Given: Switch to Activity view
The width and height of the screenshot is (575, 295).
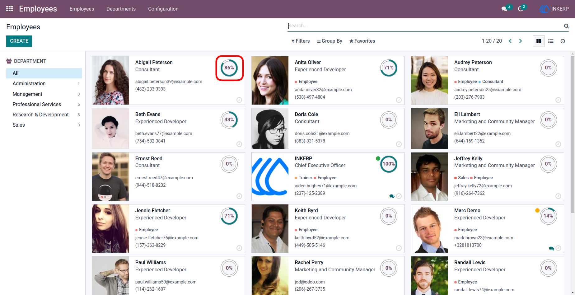Looking at the screenshot, I should pos(563,41).
